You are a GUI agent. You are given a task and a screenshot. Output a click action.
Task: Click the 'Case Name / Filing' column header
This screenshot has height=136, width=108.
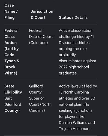11,11
